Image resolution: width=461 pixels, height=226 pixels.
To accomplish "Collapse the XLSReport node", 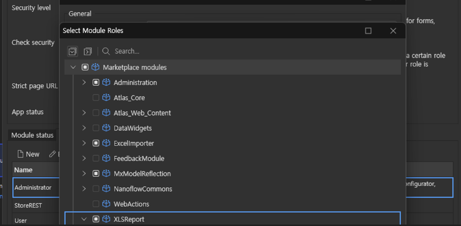I will click(84, 219).
